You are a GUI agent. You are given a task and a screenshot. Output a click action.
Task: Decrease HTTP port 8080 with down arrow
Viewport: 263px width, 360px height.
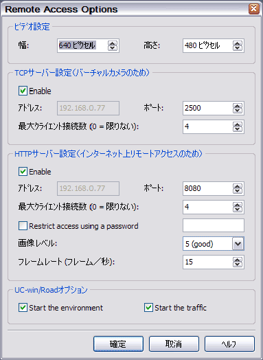[238, 191]
